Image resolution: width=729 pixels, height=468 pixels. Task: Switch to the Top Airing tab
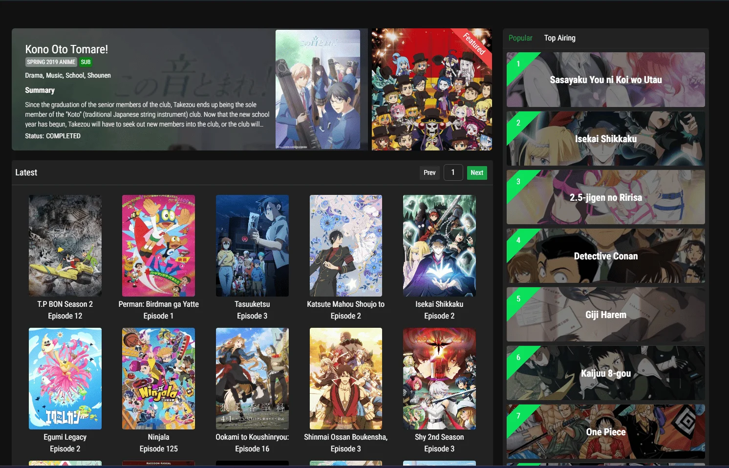coord(559,38)
